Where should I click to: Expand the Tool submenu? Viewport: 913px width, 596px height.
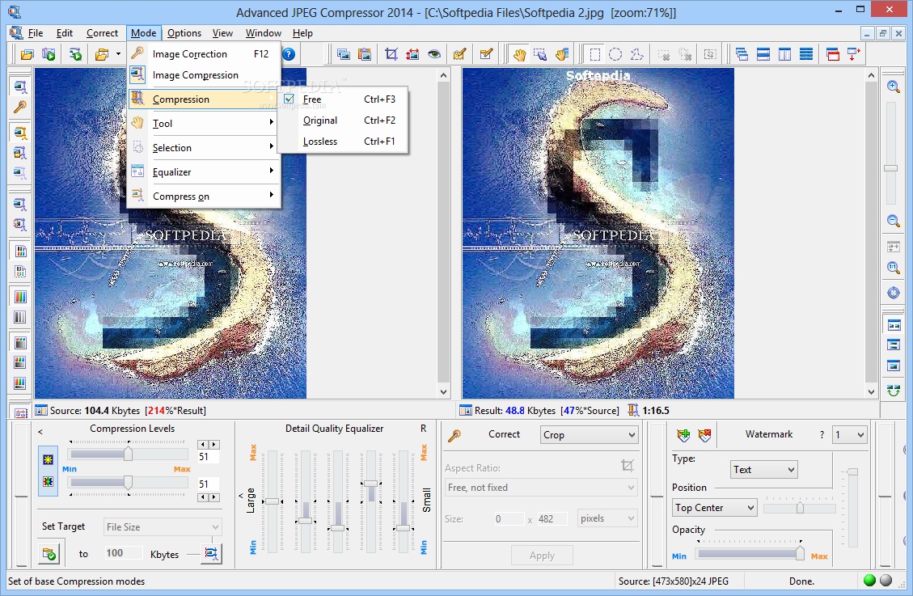pyautogui.click(x=204, y=124)
